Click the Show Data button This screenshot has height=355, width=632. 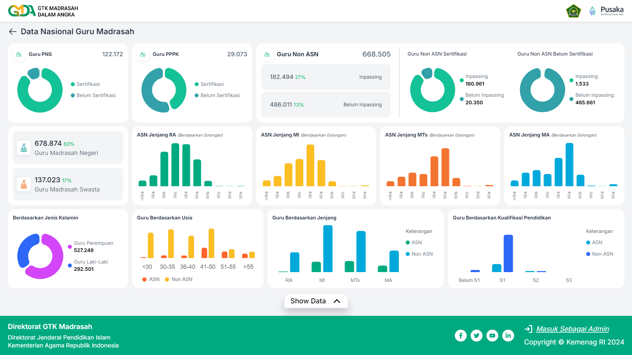point(308,301)
